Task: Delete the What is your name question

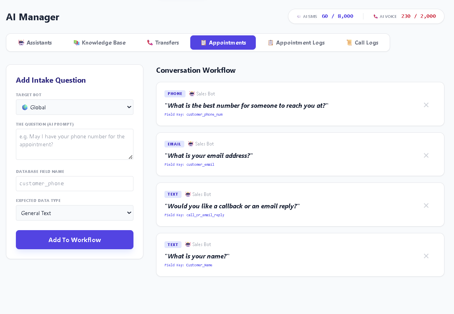Action: (x=426, y=256)
